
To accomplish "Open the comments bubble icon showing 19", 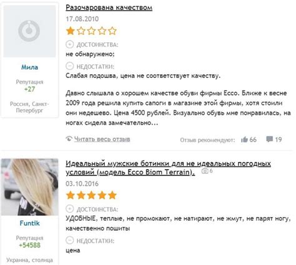I will (270, 139).
